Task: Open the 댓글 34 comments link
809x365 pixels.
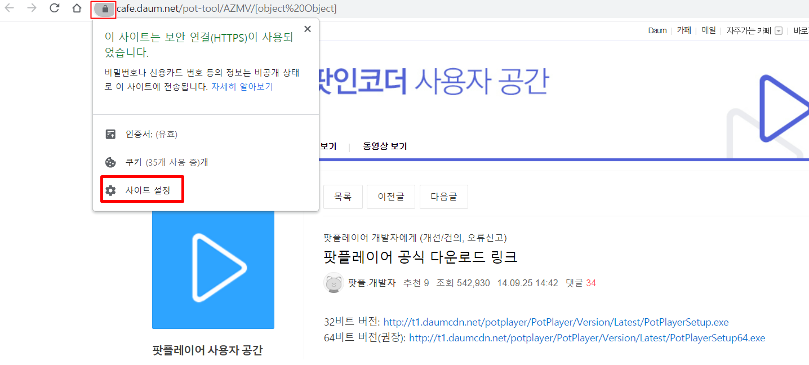Action: click(x=581, y=283)
